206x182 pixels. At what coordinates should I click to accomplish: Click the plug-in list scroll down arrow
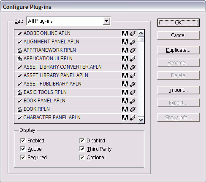141,120
